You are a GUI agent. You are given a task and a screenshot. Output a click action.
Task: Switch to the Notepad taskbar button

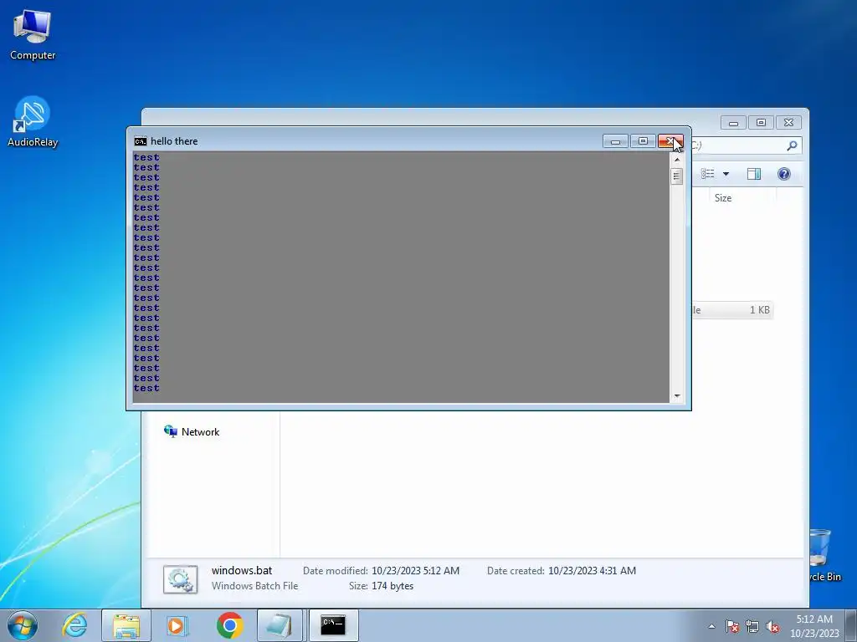[280, 625]
